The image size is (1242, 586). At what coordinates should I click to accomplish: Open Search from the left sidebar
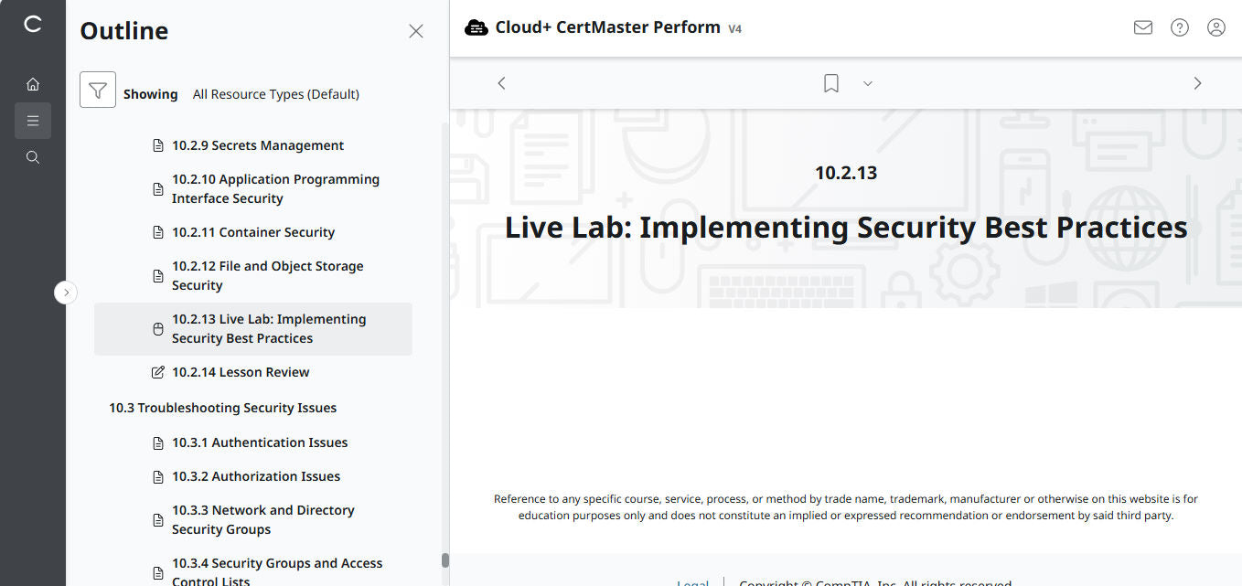[33, 156]
